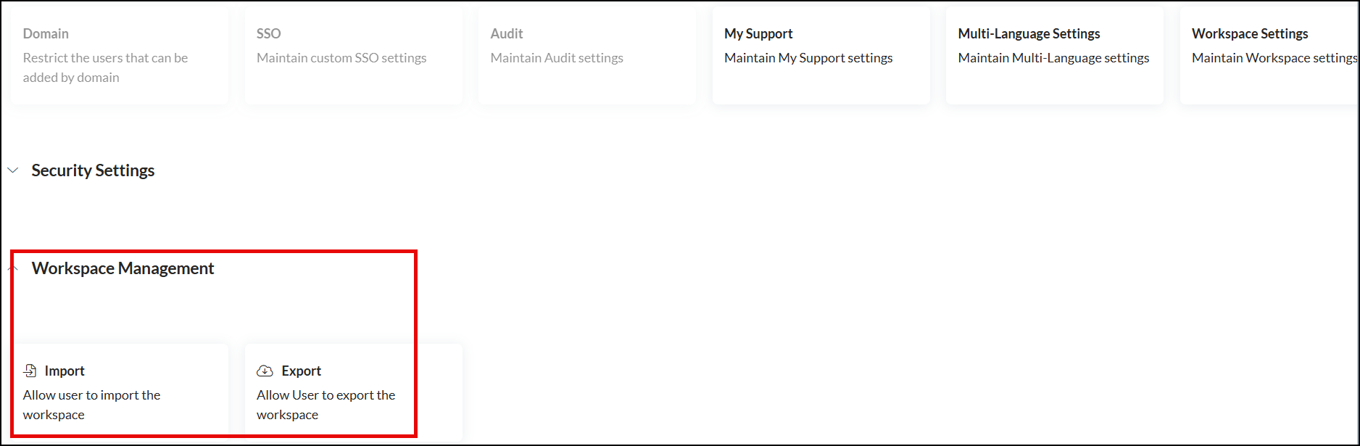1360x446 pixels.
Task: Click 'Allow User to export the workspace' description
Action: (326, 405)
